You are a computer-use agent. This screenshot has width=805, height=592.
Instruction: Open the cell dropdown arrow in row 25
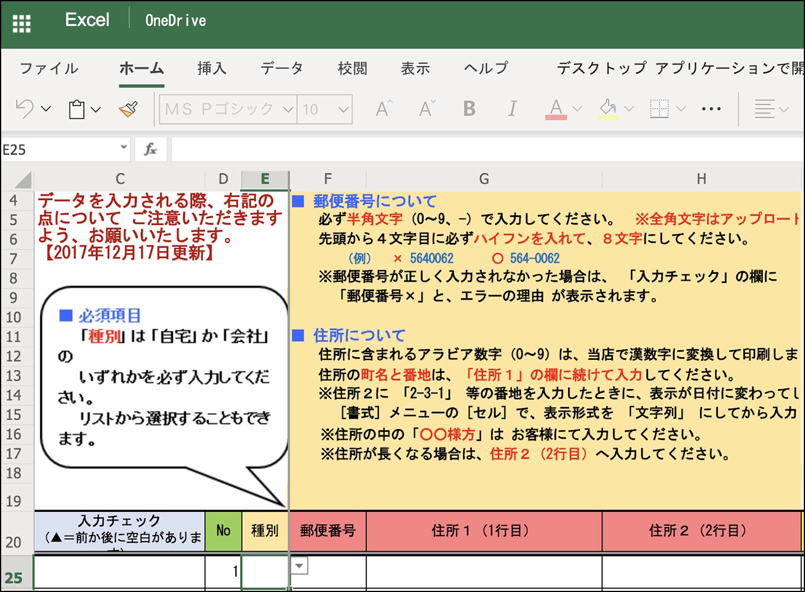click(x=300, y=567)
